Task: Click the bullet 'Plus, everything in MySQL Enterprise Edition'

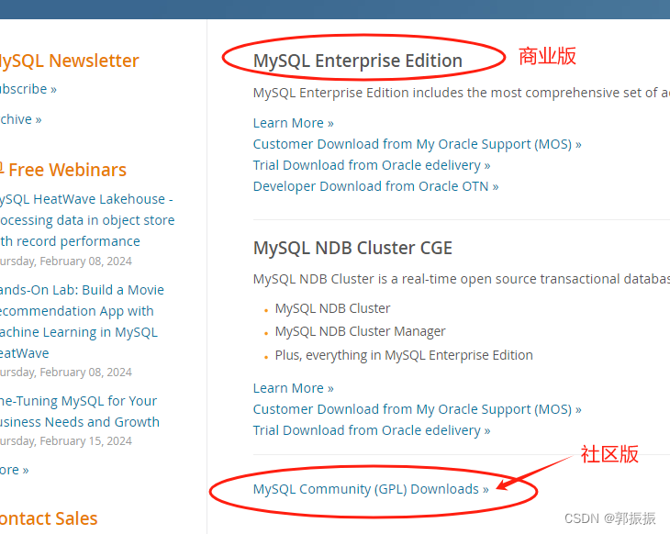Action: tap(404, 355)
